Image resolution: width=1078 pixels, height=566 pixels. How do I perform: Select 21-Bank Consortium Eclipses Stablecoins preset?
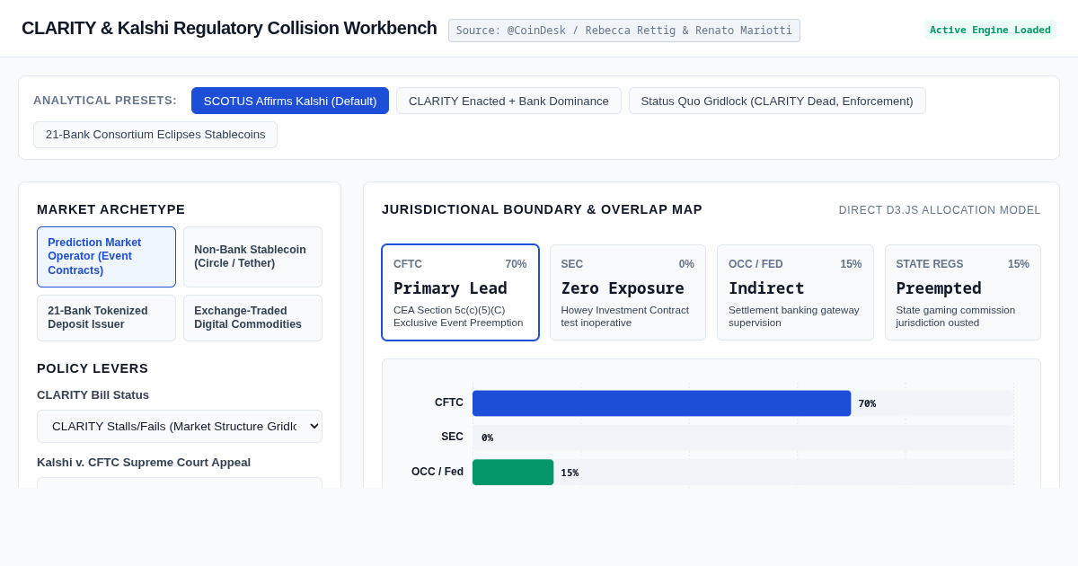pos(155,135)
